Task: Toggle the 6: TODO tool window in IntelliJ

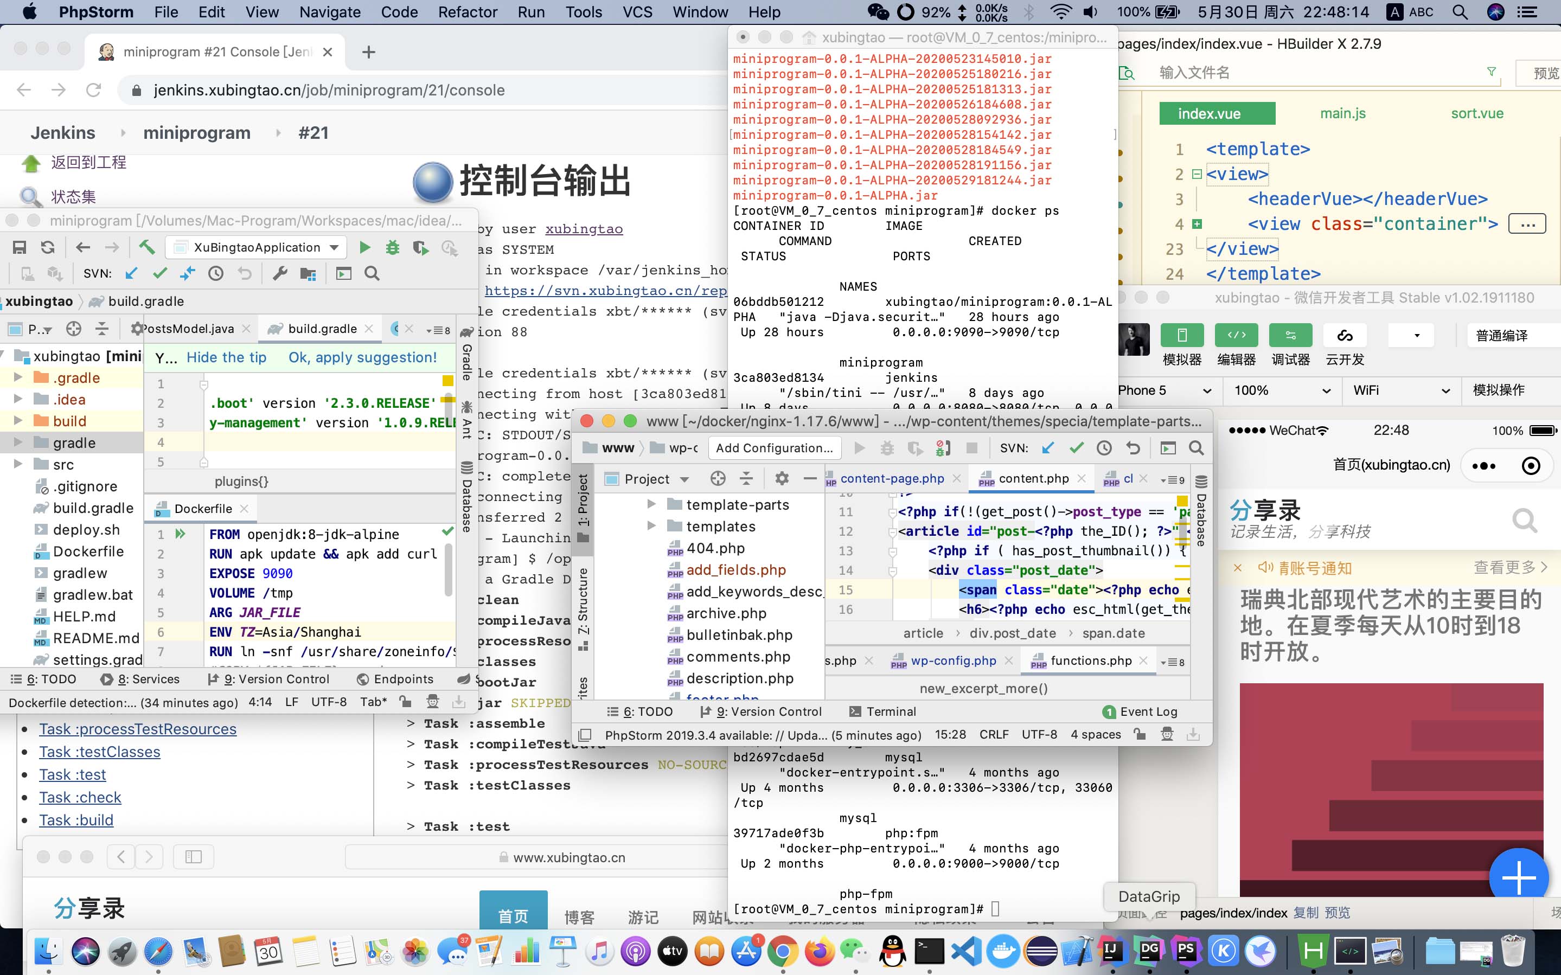Action: (44, 679)
